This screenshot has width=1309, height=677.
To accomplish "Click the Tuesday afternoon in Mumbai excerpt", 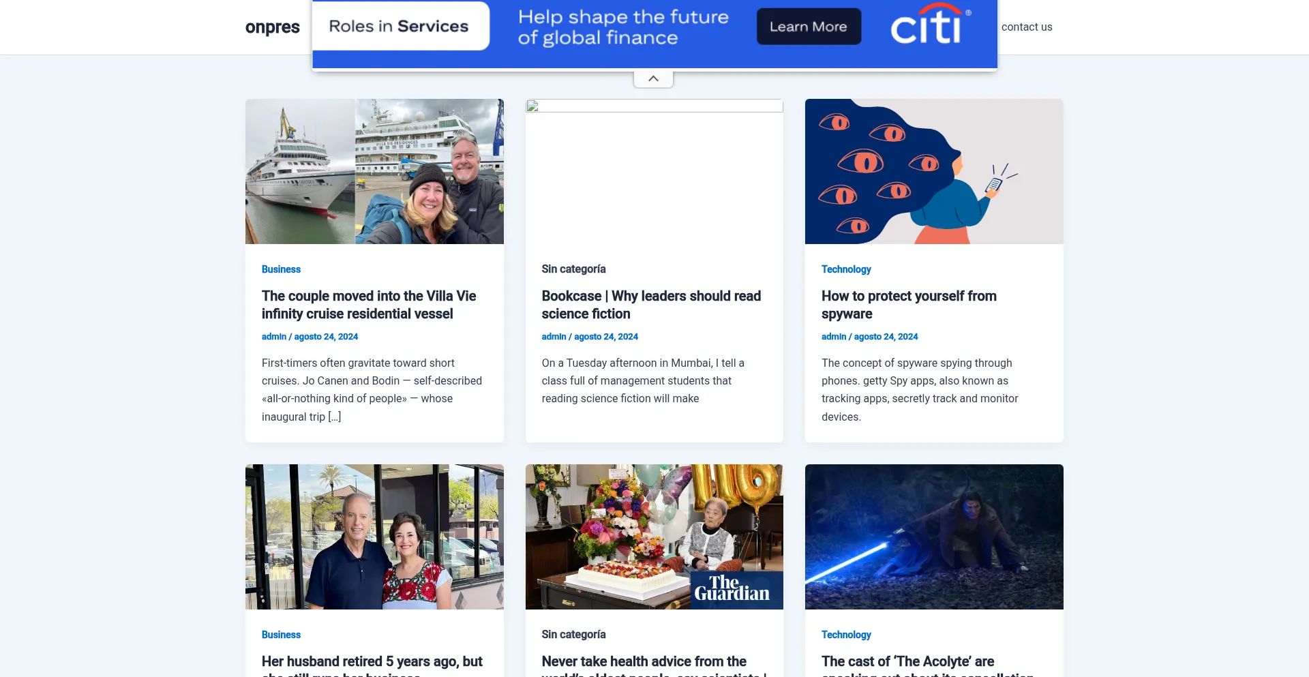I will 643,381.
